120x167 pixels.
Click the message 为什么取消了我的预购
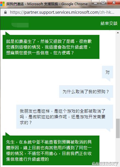click(x=86, y=92)
